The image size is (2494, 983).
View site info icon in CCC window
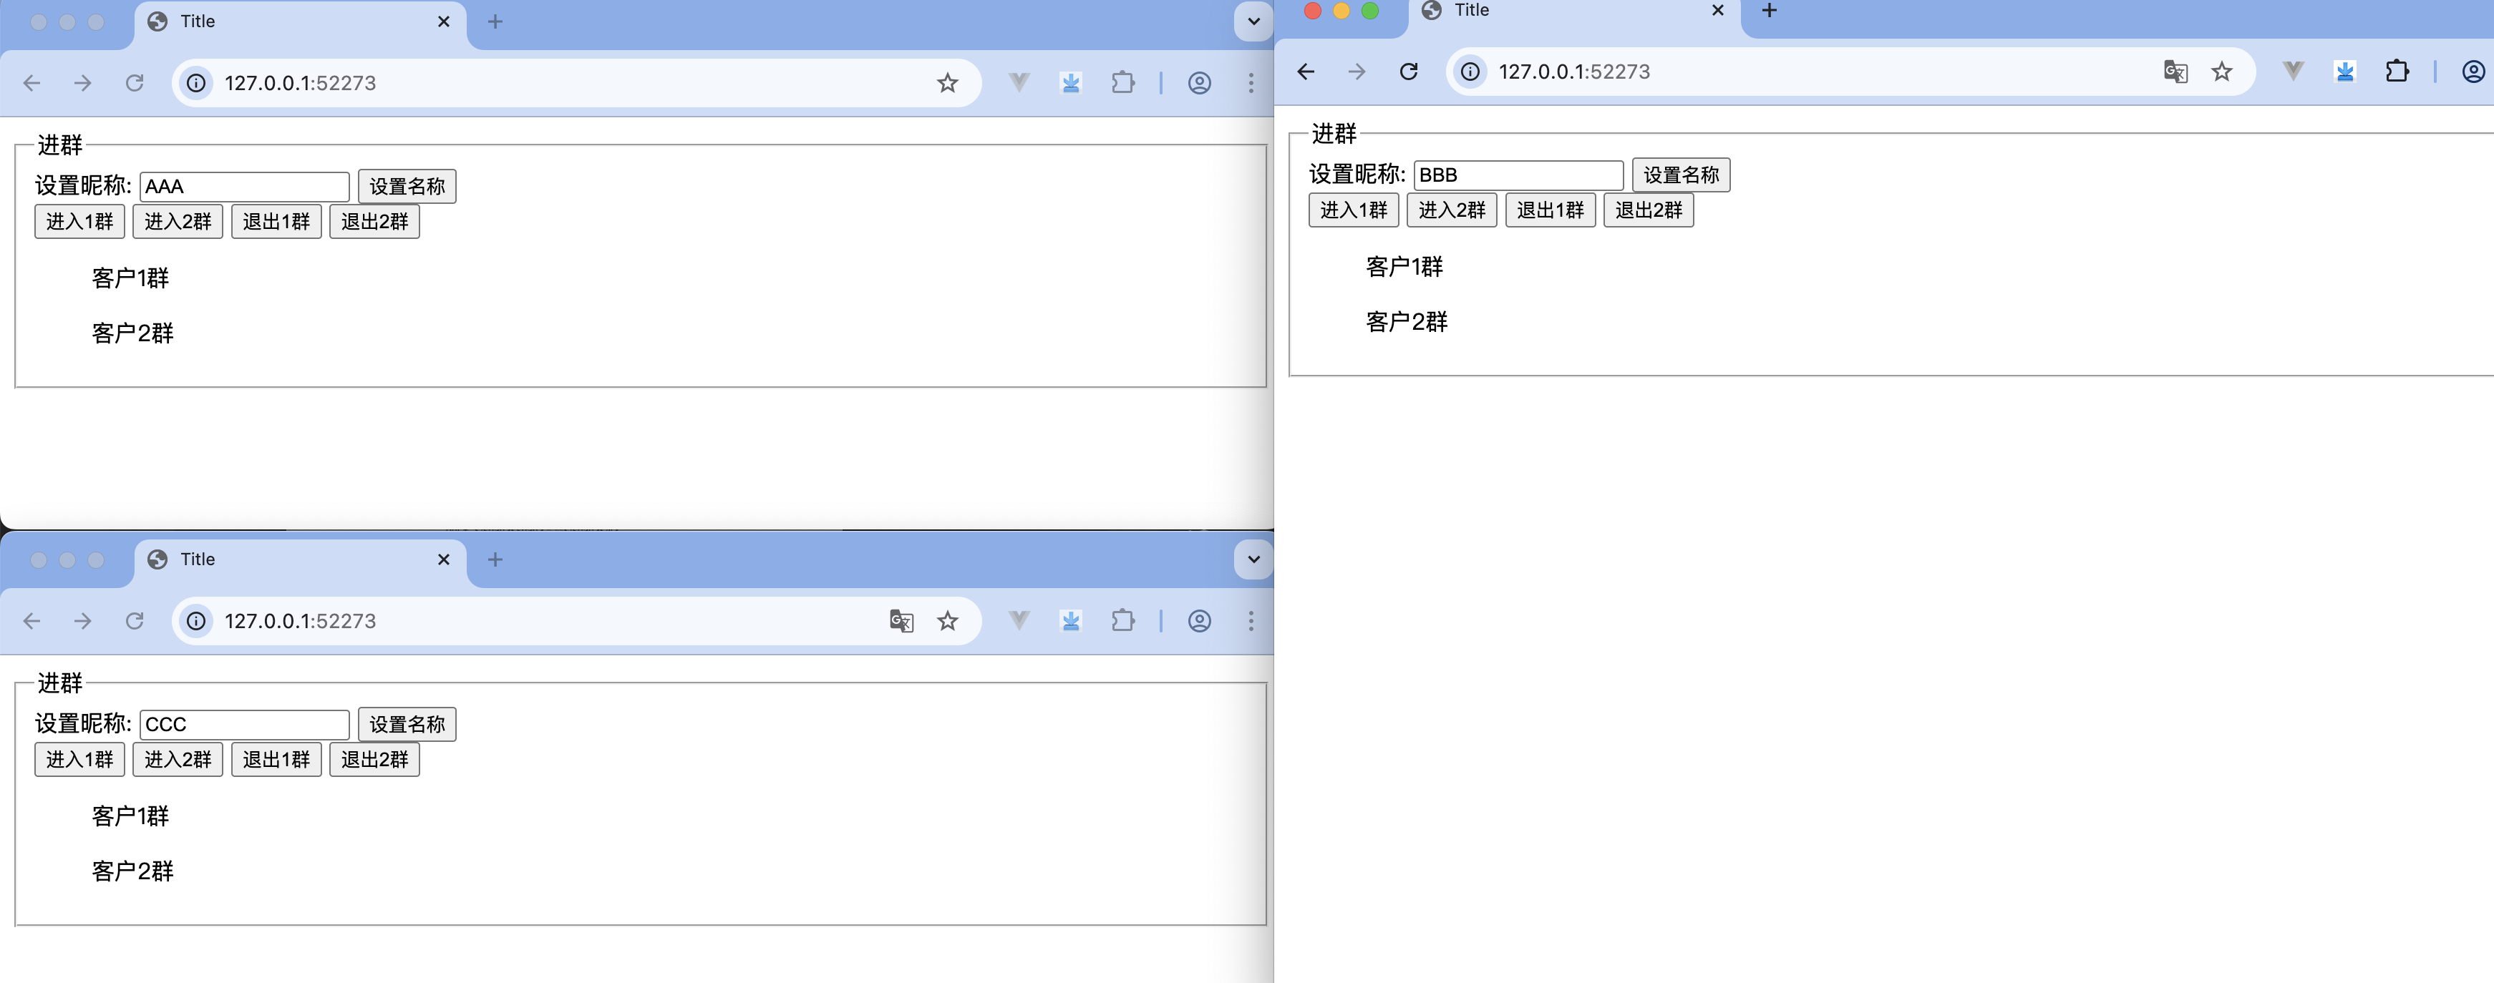click(197, 621)
